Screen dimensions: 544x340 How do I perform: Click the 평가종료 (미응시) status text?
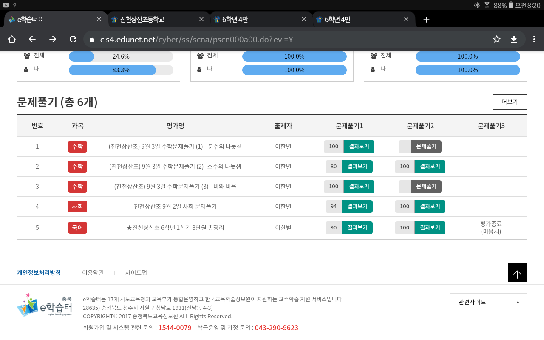(491, 228)
